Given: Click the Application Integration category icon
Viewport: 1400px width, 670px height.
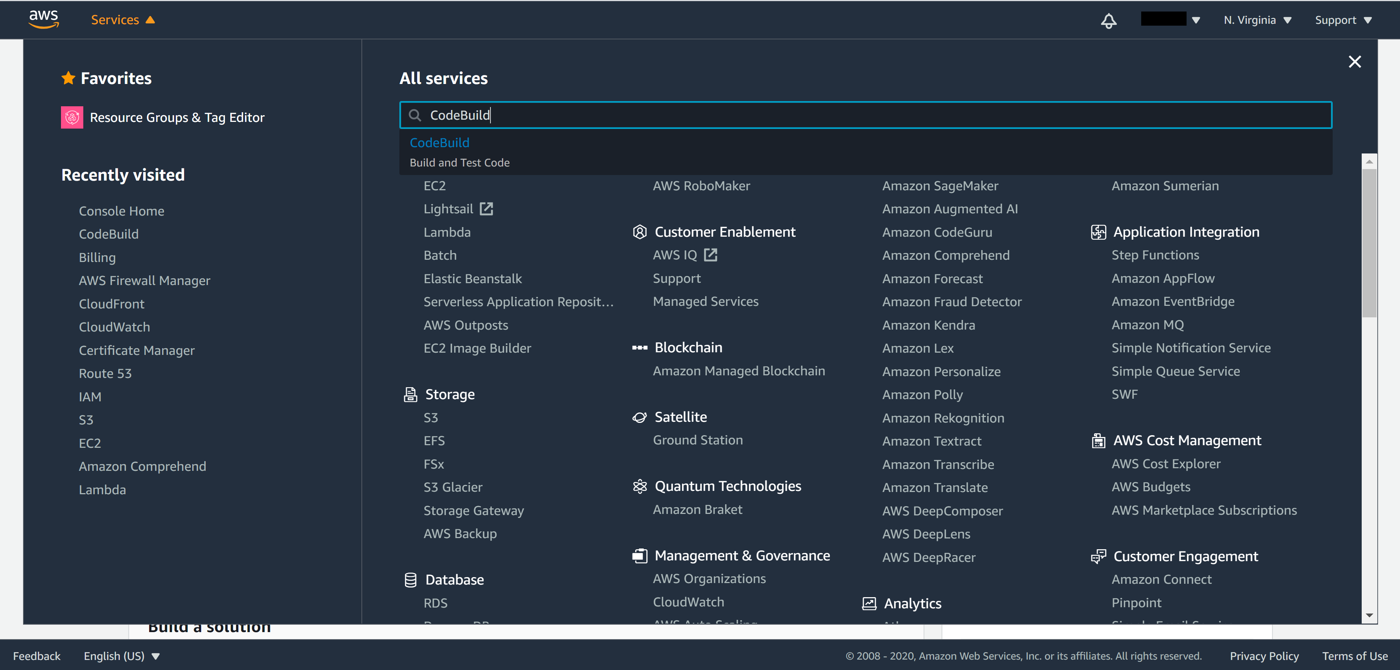Looking at the screenshot, I should tap(1098, 232).
